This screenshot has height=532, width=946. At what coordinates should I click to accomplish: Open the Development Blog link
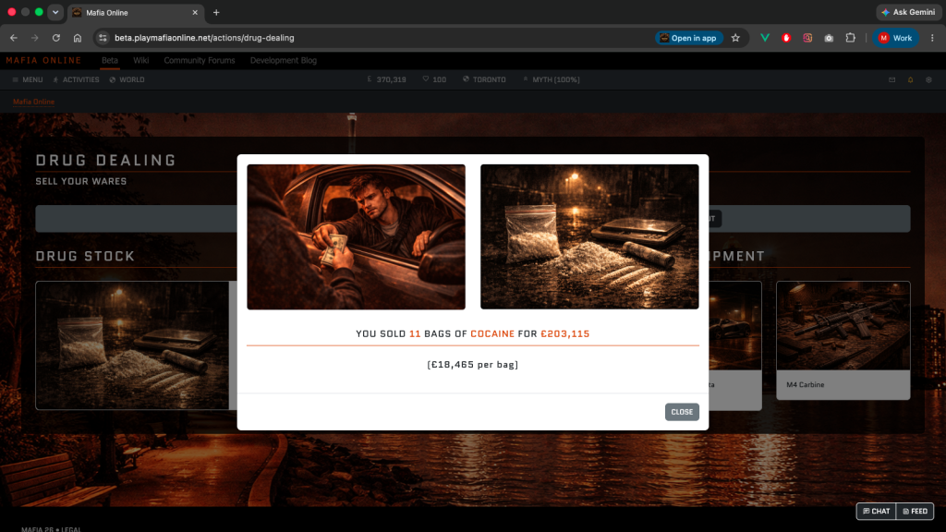tap(283, 60)
